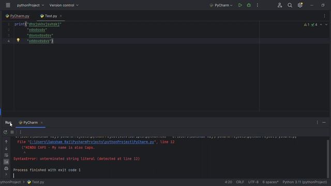
Task: Switch to the PyCharm.py editor tab
Action: (17, 16)
